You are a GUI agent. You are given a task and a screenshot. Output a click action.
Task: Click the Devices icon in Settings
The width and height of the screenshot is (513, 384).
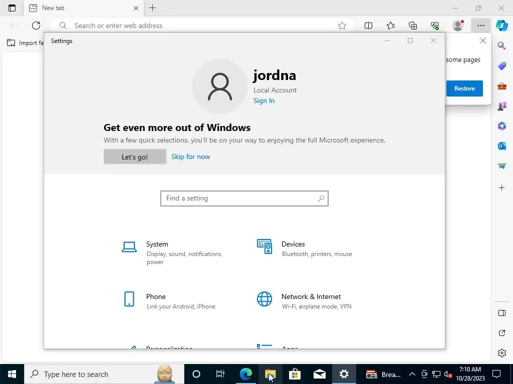[265, 246]
